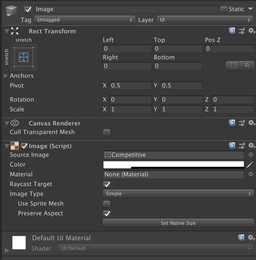Uncheck Raycast Target
Image resolution: width=256 pixels, height=260 pixels.
click(107, 185)
